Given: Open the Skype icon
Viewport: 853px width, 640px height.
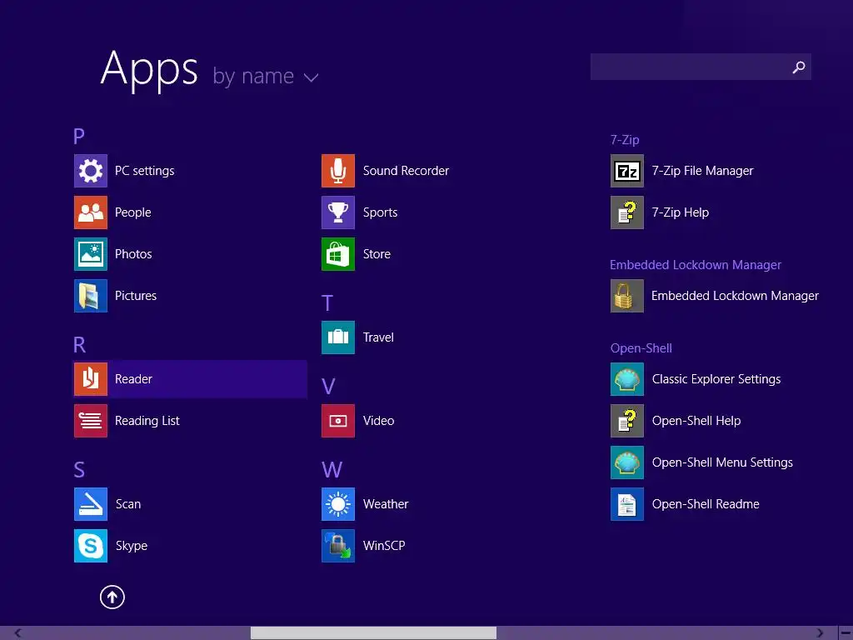Looking at the screenshot, I should pos(90,546).
